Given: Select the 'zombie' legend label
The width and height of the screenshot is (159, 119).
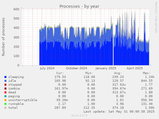Looking at the screenshot, I should [x=14, y=89].
